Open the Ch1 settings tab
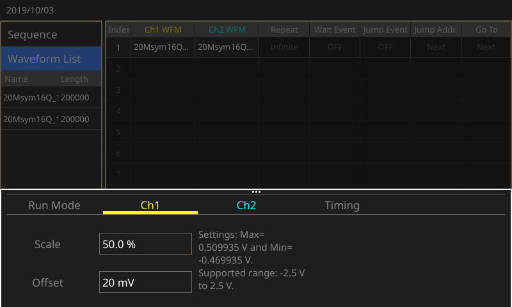Viewport: 512px width, 307px height. [150, 205]
